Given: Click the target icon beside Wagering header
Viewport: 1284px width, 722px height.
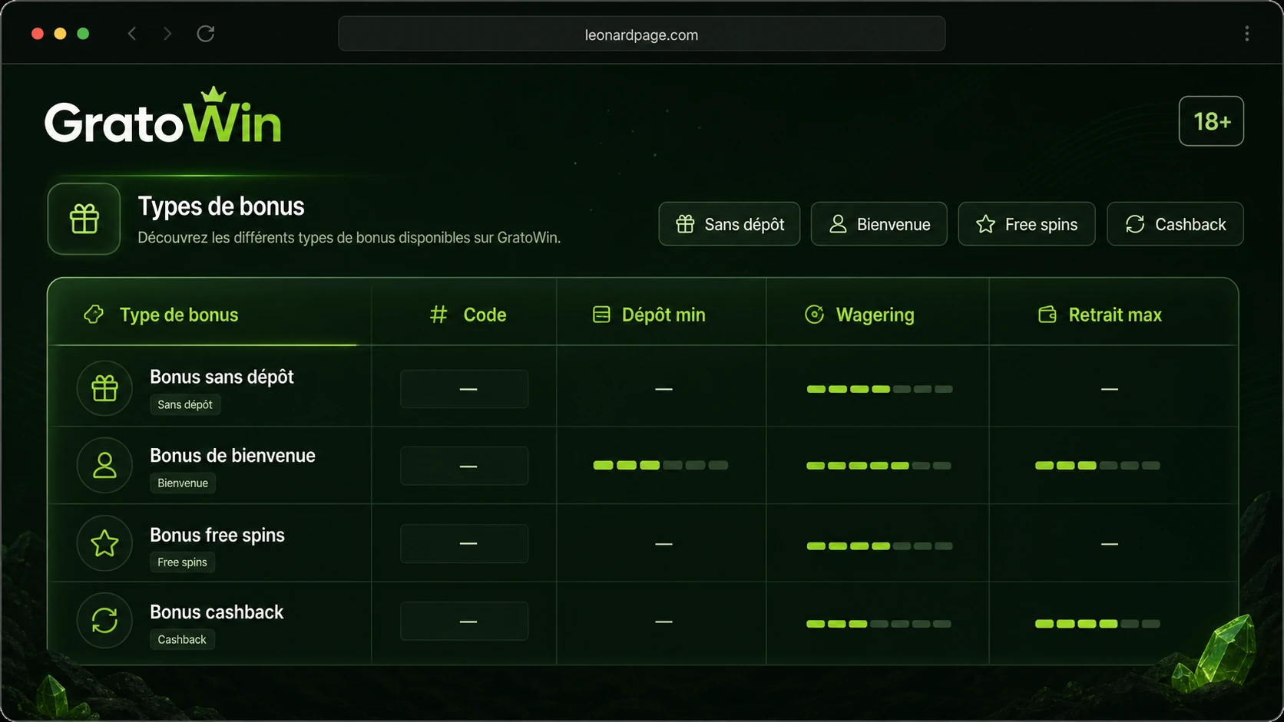Looking at the screenshot, I should [814, 315].
